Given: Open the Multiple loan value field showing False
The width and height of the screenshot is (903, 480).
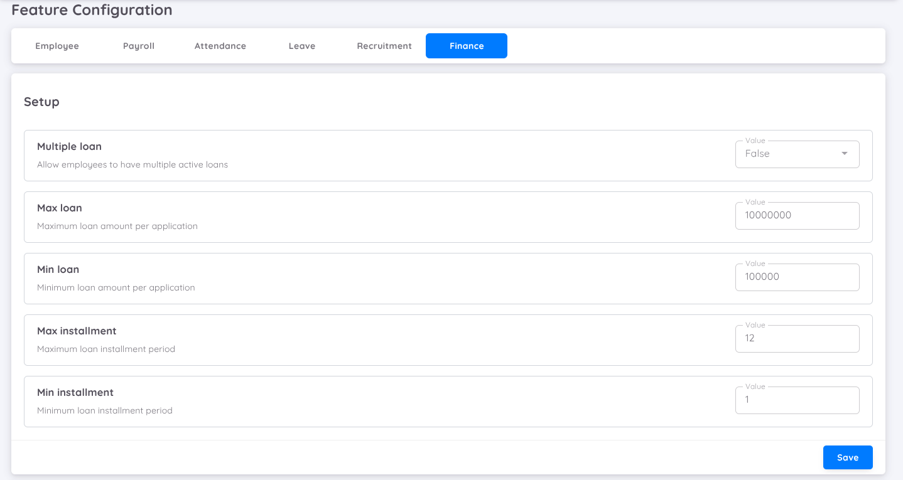Looking at the screenshot, I should [x=788, y=154].
